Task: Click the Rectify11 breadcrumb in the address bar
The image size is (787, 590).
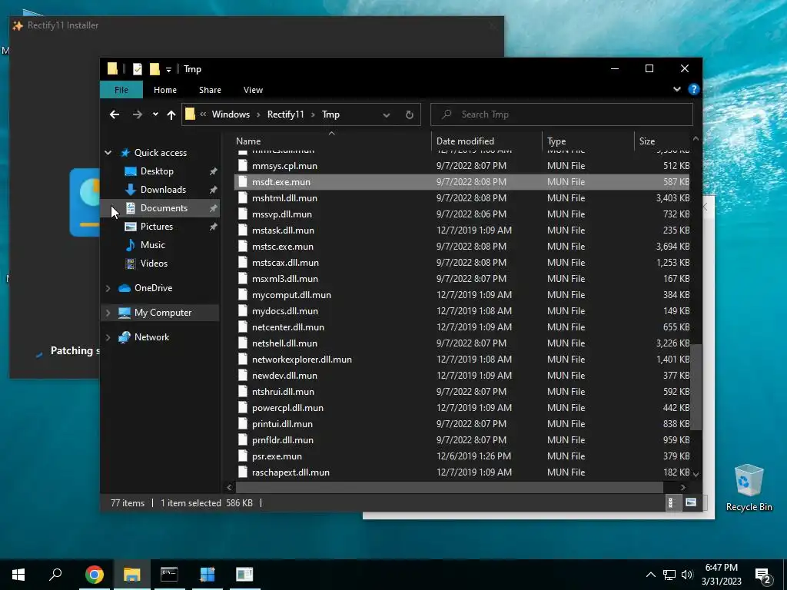Action: click(286, 114)
